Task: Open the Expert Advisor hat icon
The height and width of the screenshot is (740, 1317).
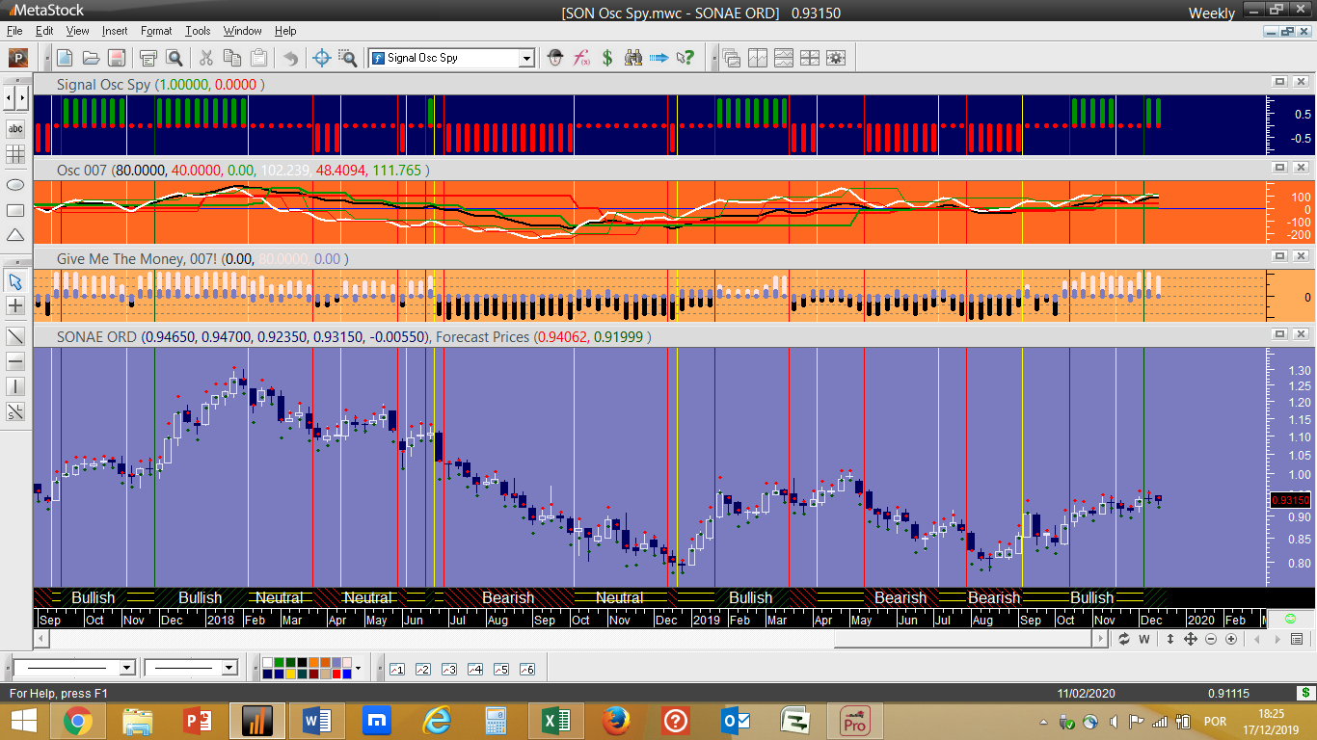Action: point(554,58)
